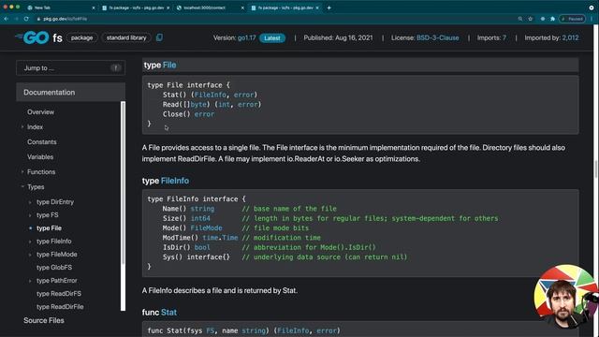The width and height of the screenshot is (599, 337).
Task: Click FS in func Stat signature
Action: pyautogui.click(x=210, y=330)
